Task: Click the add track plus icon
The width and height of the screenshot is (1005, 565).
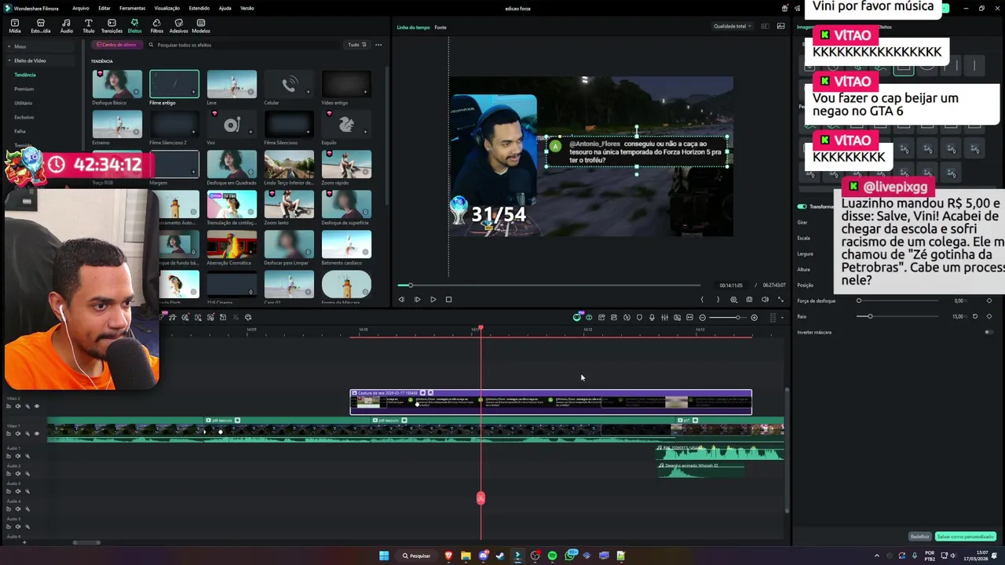Action: tap(24, 542)
